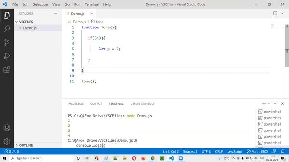Select the third powershell terminal entry
Screen dimensions: 289x162
coord(270,124)
